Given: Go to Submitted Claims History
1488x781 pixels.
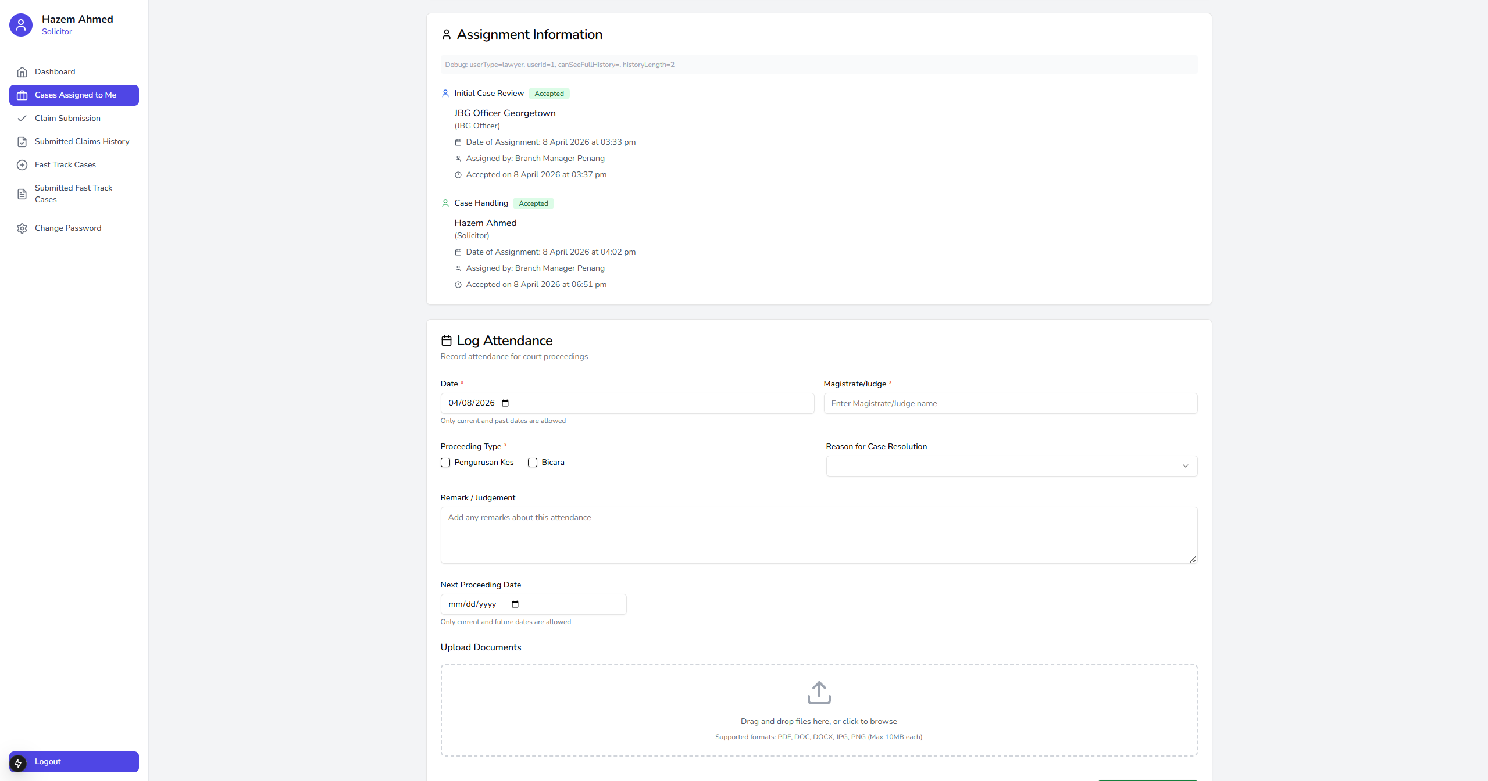Looking at the screenshot, I should pyautogui.click(x=82, y=142).
